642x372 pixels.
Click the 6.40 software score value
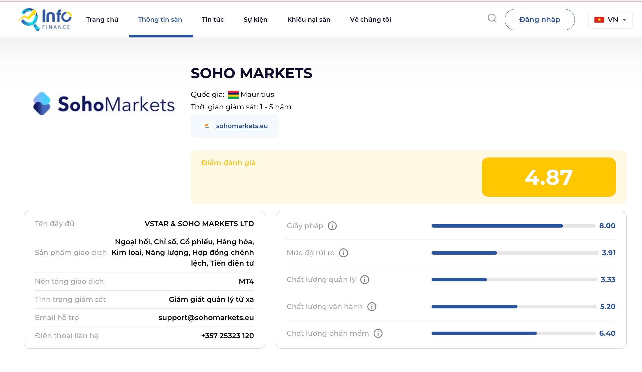(607, 333)
